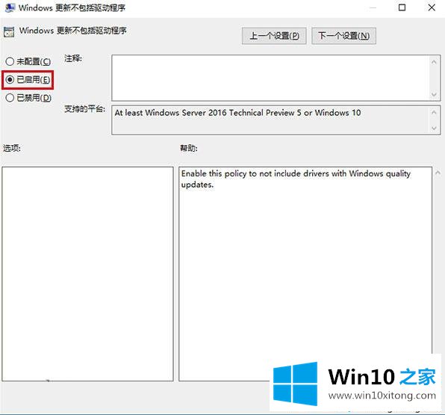The width and height of the screenshot is (445, 415).
Task: Click the help pane scroll up arrow
Action: (438, 173)
